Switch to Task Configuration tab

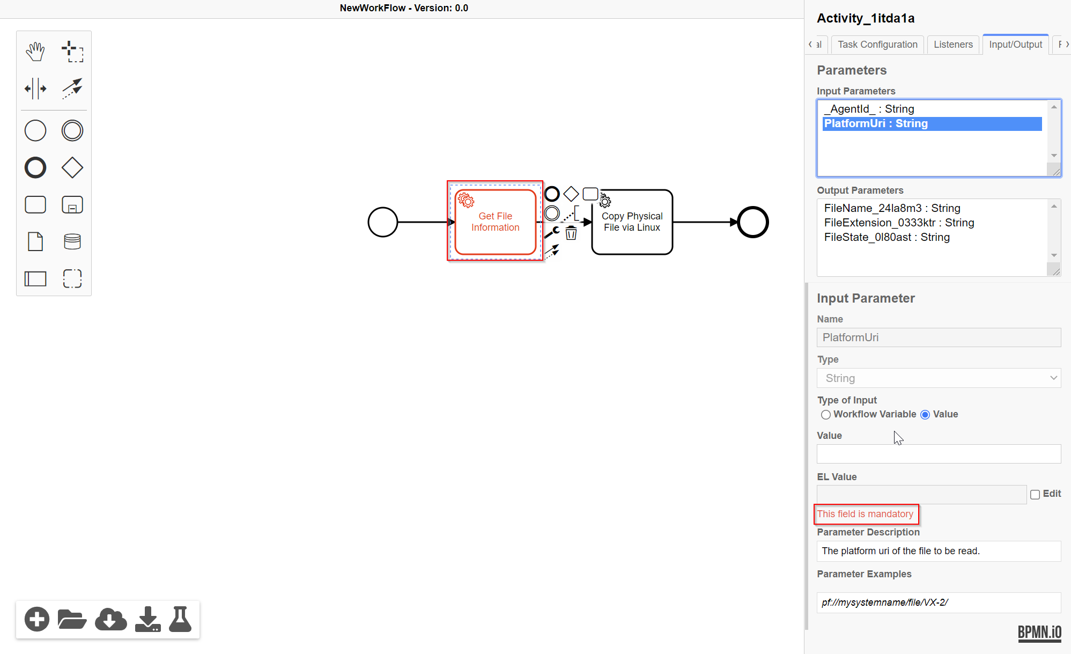coord(877,45)
